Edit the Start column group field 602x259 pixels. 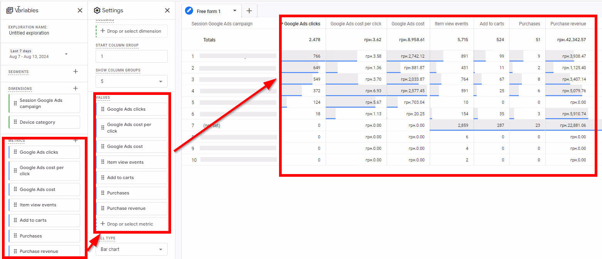coord(131,56)
